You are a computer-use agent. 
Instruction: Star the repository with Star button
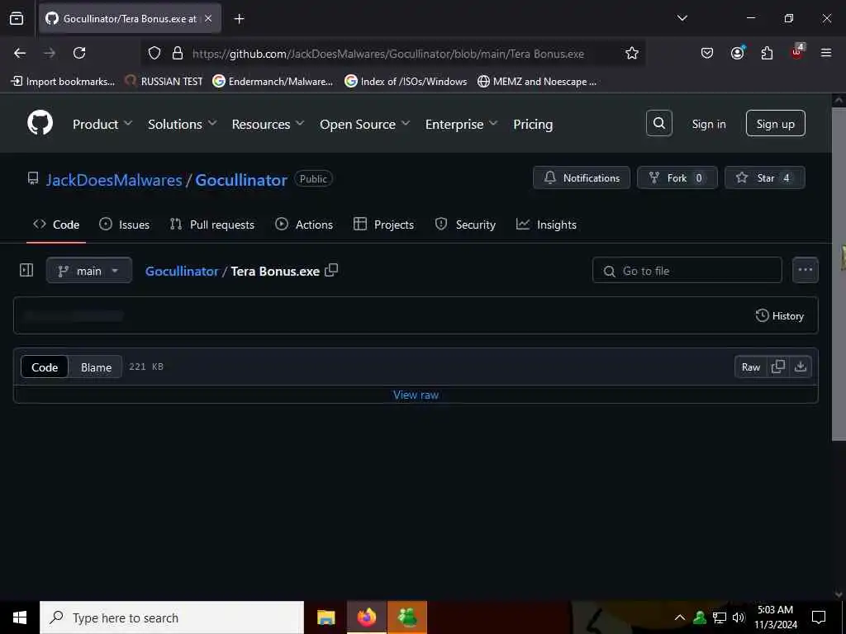point(764,177)
